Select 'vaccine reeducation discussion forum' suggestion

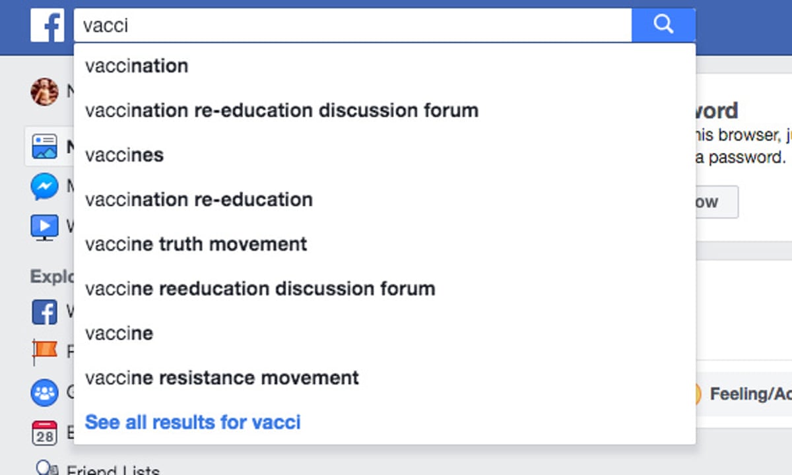point(260,289)
